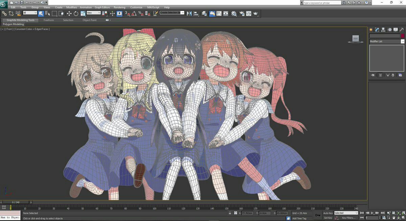406x221 pixels.
Task: Switch to the Object Paint ribbon tab
Action: point(90,20)
